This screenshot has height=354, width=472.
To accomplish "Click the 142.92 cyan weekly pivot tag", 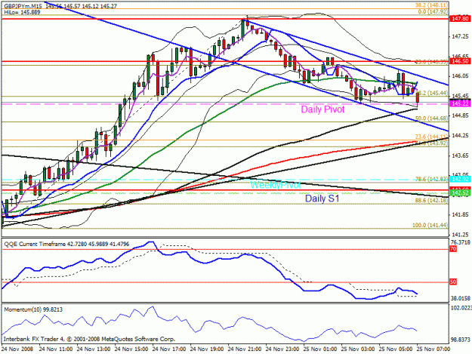I will 460,180.
